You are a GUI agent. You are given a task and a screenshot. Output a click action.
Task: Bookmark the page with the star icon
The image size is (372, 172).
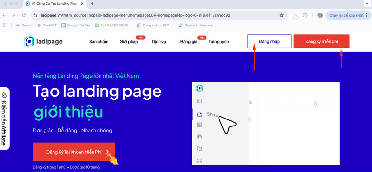pos(282,15)
